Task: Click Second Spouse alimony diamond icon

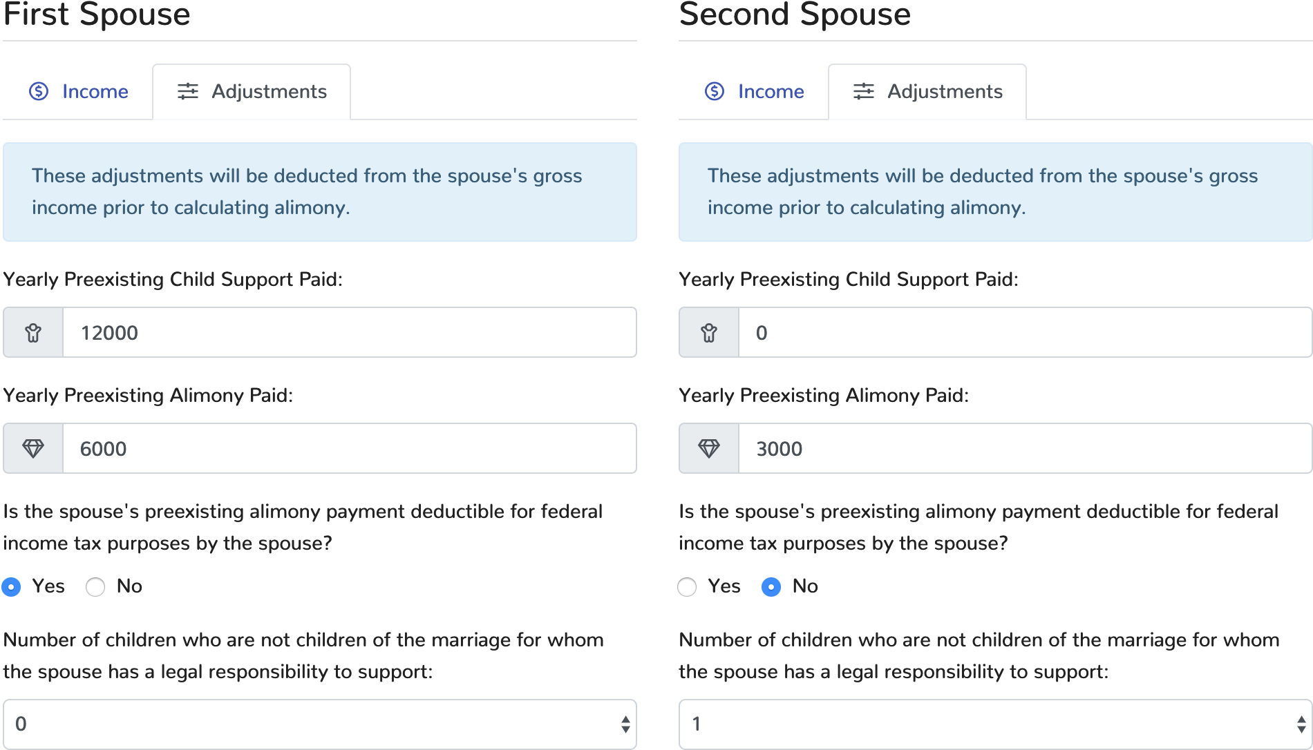Action: point(709,449)
